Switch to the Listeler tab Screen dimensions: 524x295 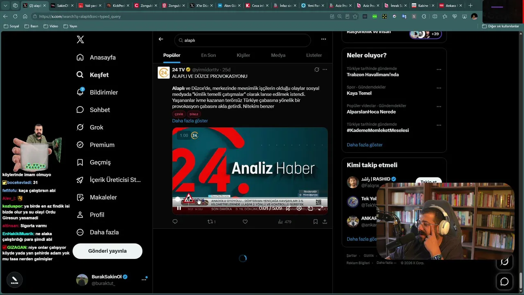(x=314, y=55)
